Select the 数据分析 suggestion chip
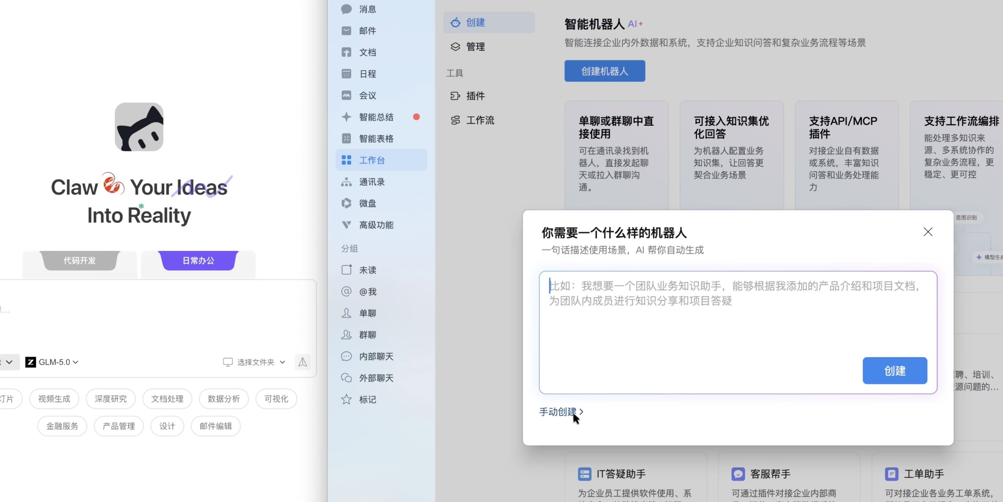This screenshot has width=1003, height=502. pos(223,399)
